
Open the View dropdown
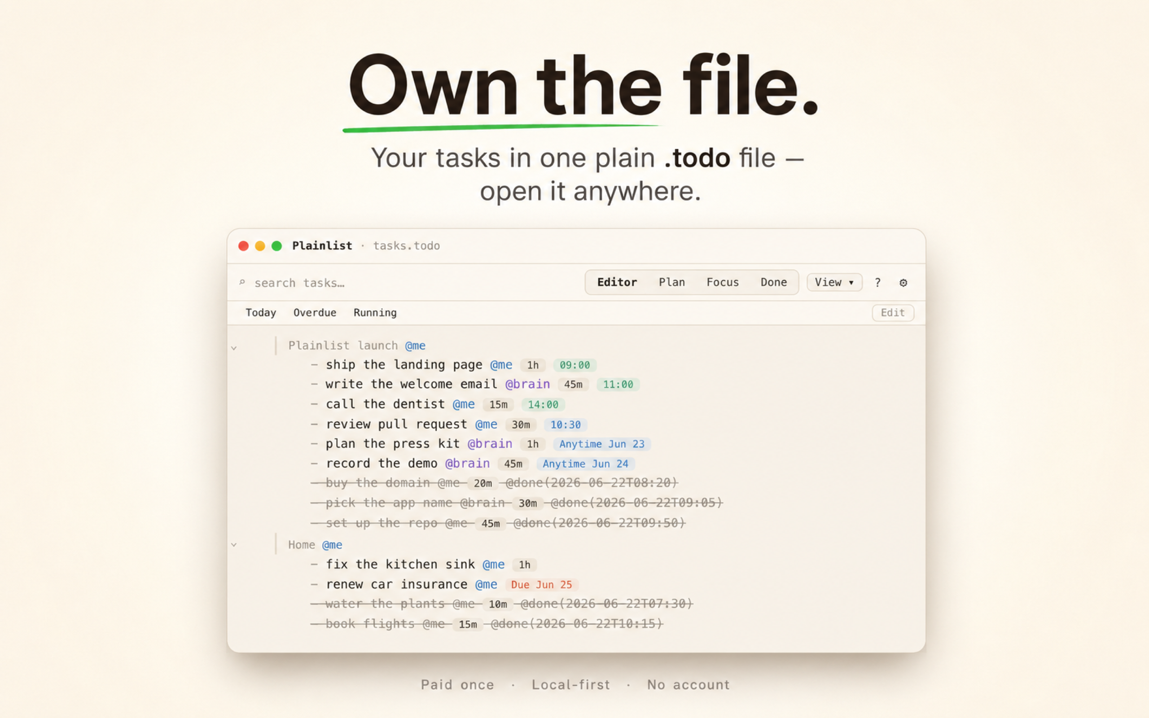click(834, 282)
